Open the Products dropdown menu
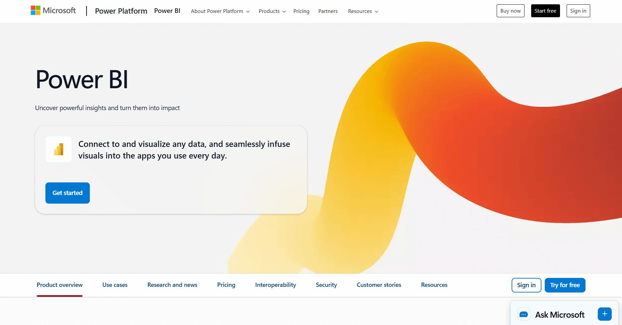This screenshot has width=622, height=325. 272,11
